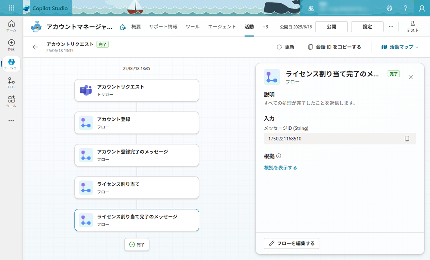Screen dimensions: 430x260
Task: Open the settings gear icon
Action: [x=389, y=8]
